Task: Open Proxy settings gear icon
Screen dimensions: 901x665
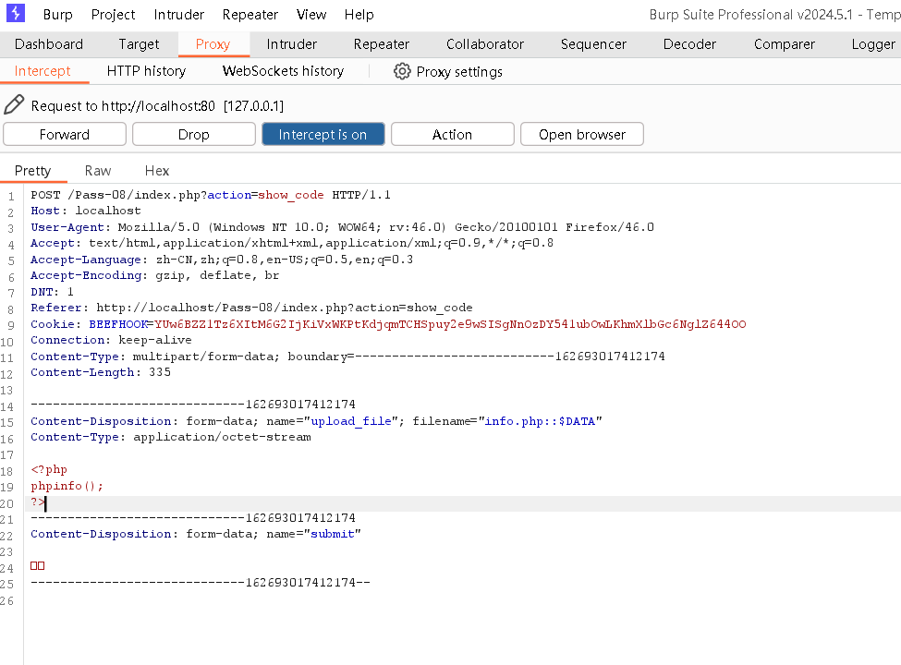Action: click(x=402, y=71)
